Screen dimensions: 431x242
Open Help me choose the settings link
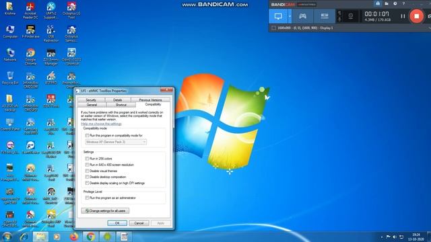pos(101,124)
